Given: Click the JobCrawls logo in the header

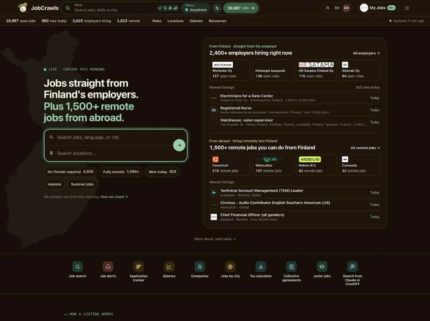Looking at the screenshot, I should (38, 8).
